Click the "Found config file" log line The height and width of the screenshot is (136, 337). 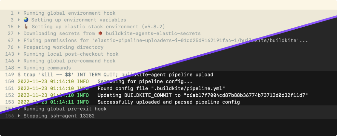coord(161,88)
